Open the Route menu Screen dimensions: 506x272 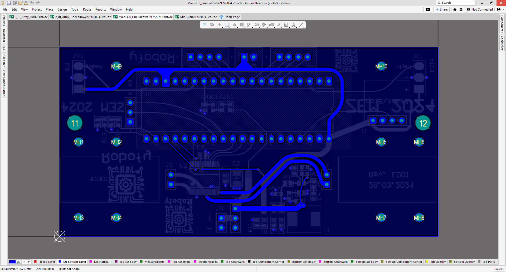click(x=87, y=9)
